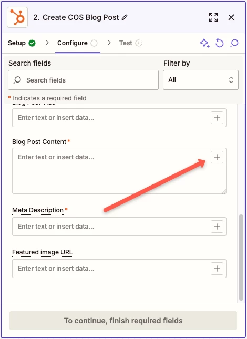Select the Configure tab
Image resolution: width=247 pixels, height=339 pixels.
coord(77,43)
